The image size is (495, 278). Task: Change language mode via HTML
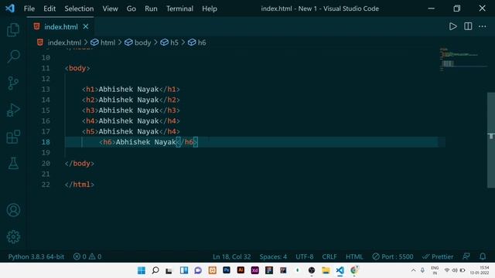click(x=354, y=256)
